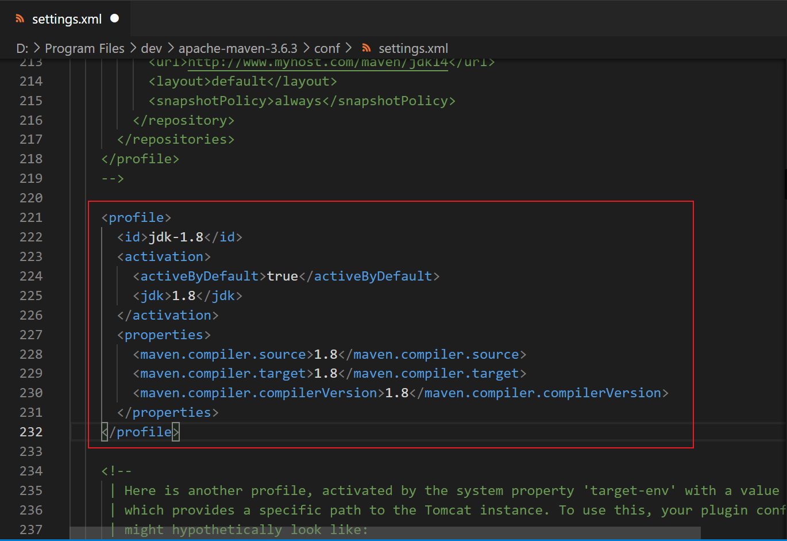Open the conf breadcrumb folder
The height and width of the screenshot is (541, 787).
coord(327,48)
